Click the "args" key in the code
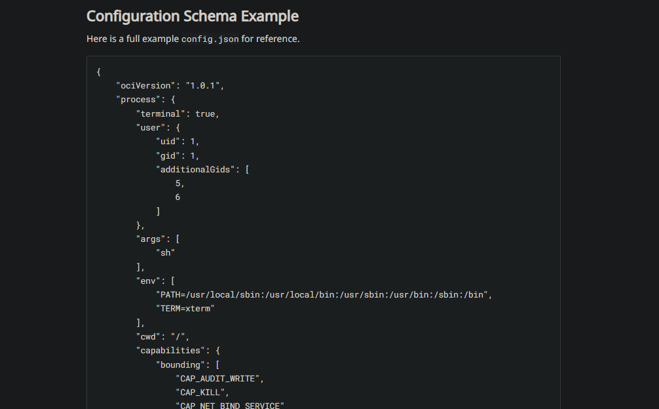Viewport: 659px width, 409px height. click(x=151, y=239)
